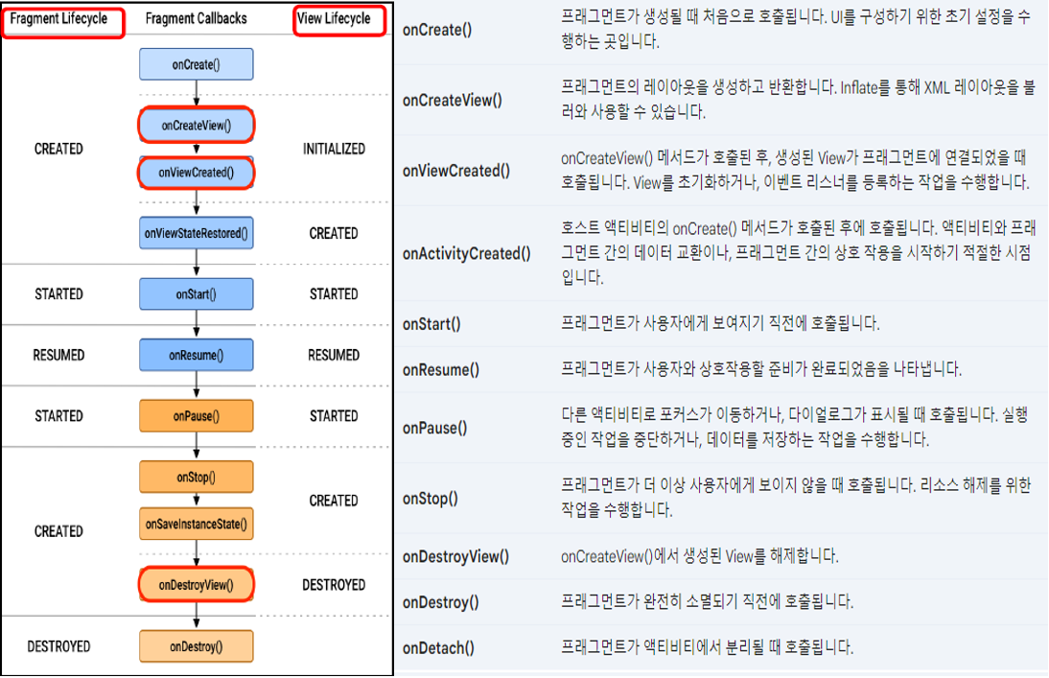Viewport: 1049px width, 678px height.
Task: Click the Fragment Lifecycle column header
Action: coord(58,19)
